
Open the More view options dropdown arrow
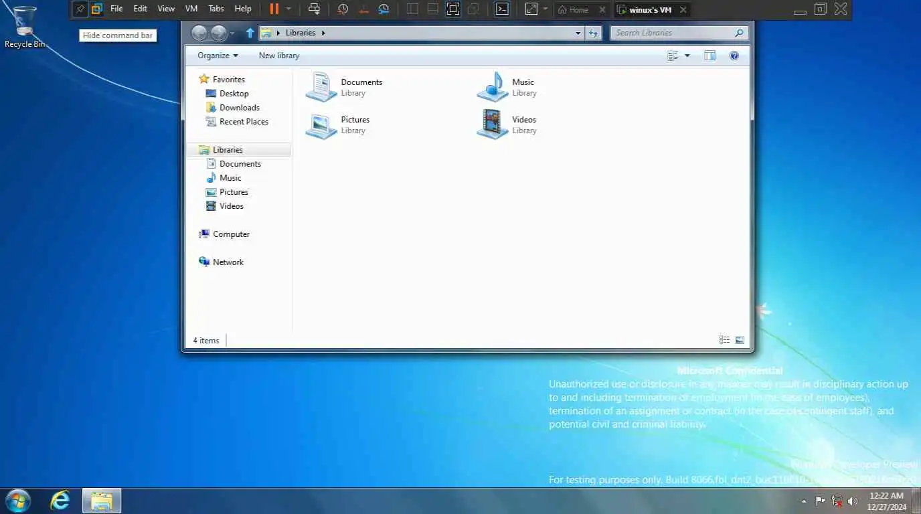coord(687,56)
